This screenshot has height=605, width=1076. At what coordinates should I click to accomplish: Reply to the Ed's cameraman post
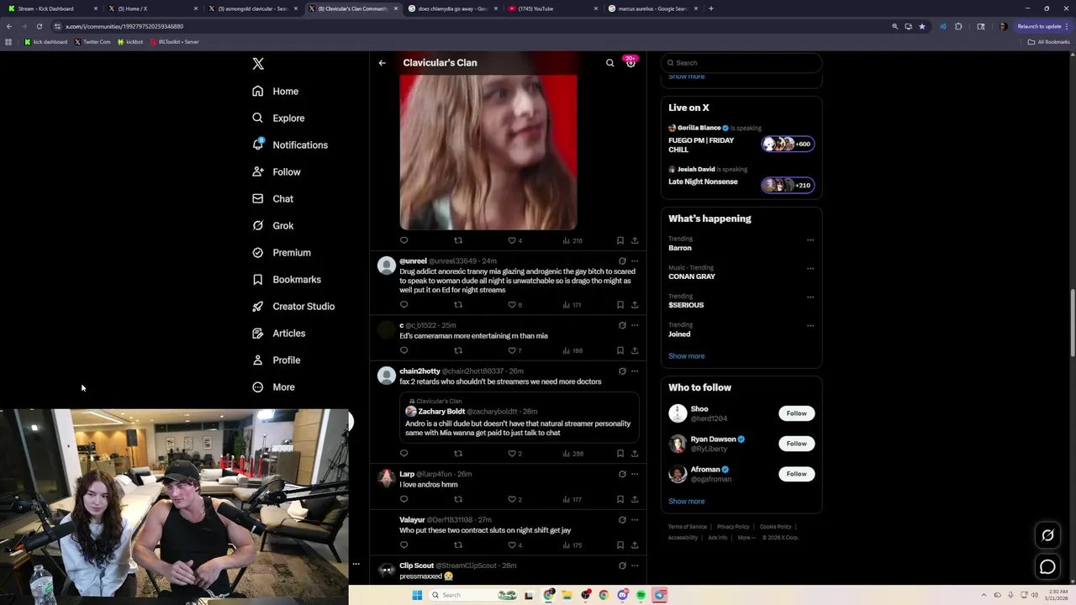pos(403,350)
